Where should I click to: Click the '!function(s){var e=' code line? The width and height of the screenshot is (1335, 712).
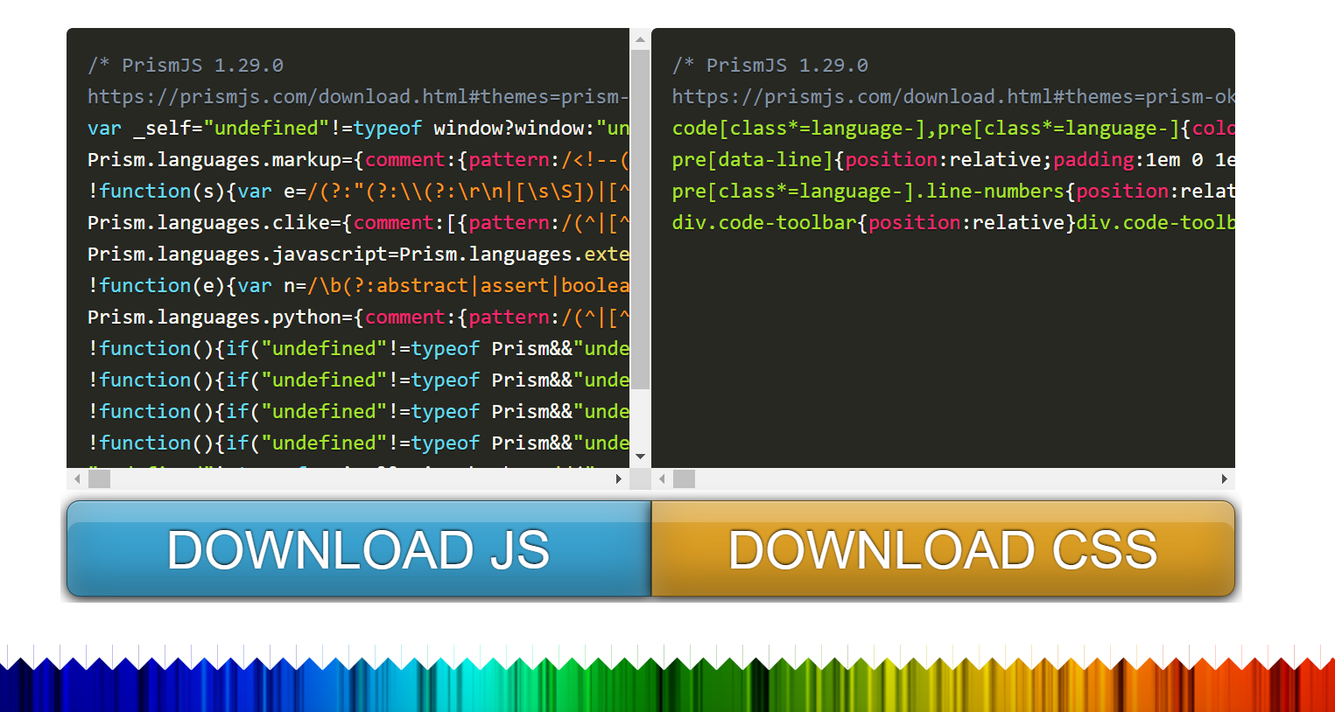pos(358,191)
